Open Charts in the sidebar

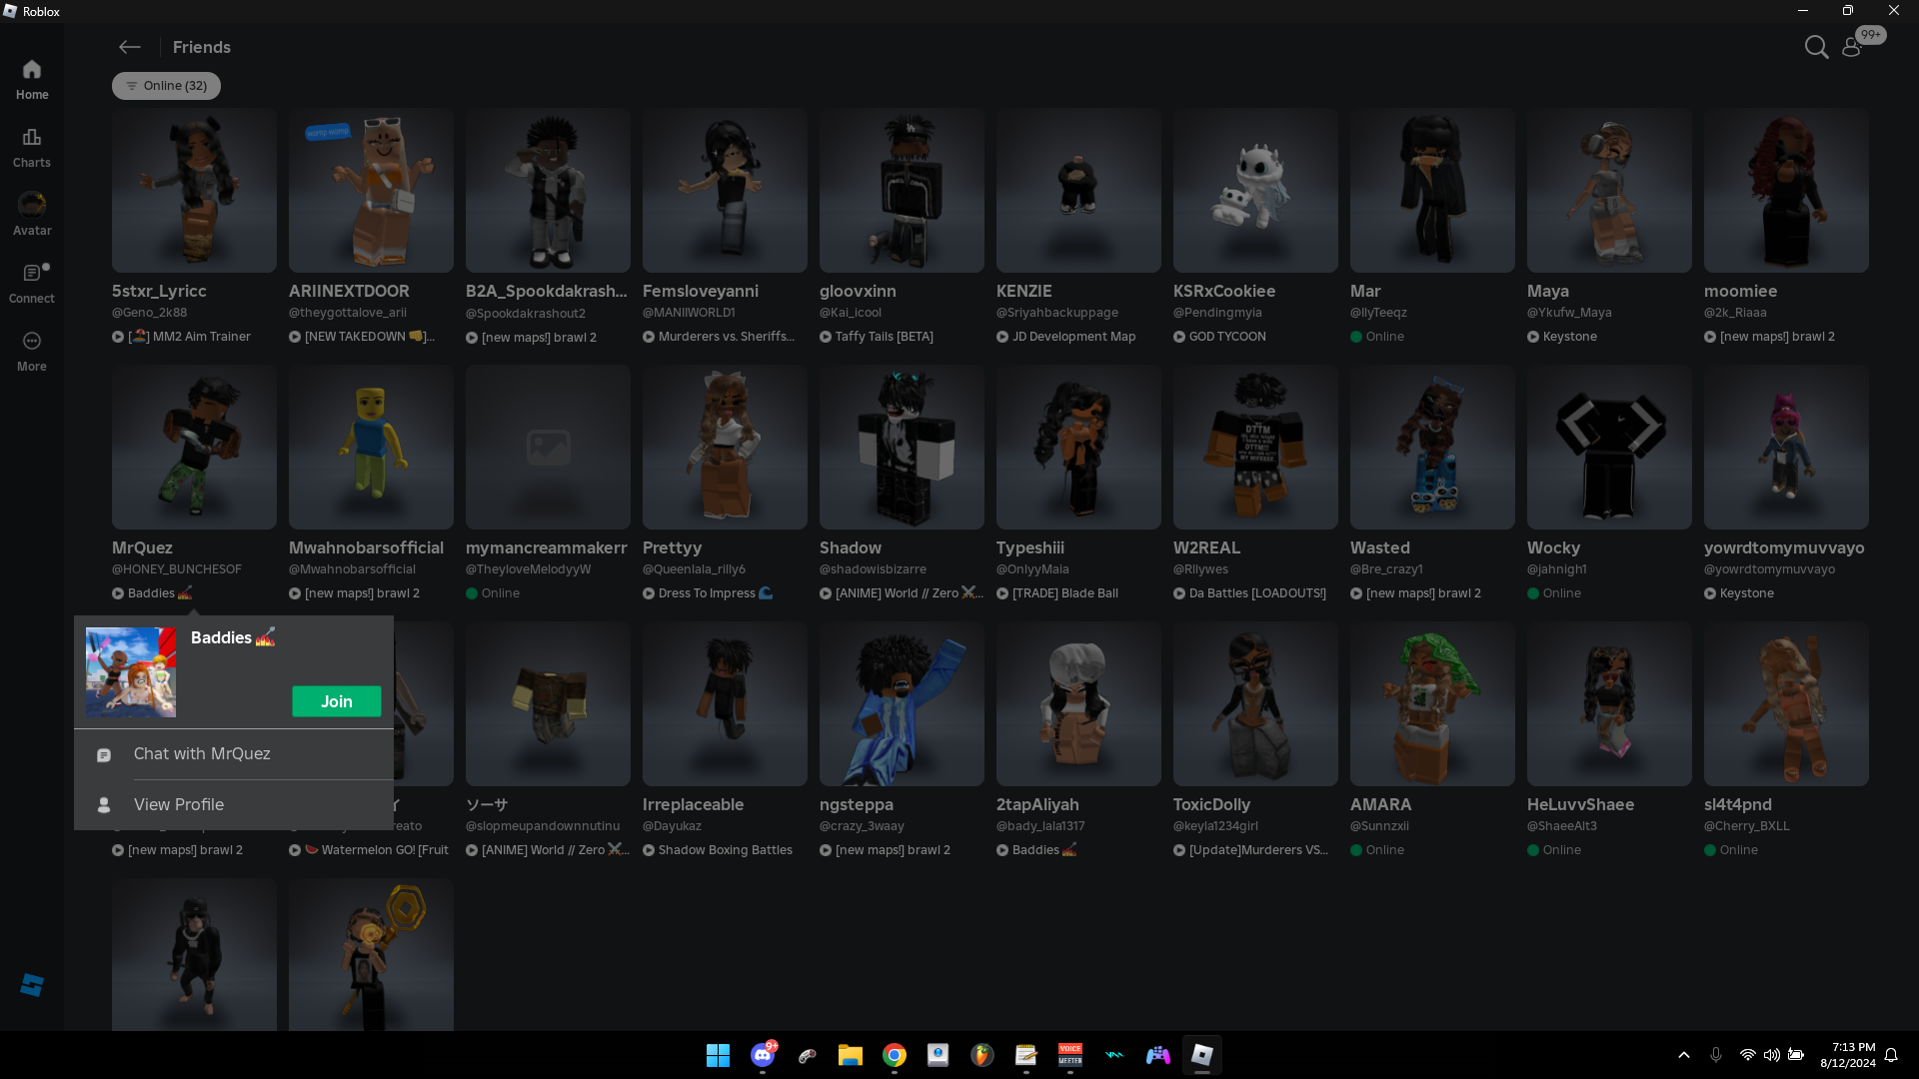32,147
